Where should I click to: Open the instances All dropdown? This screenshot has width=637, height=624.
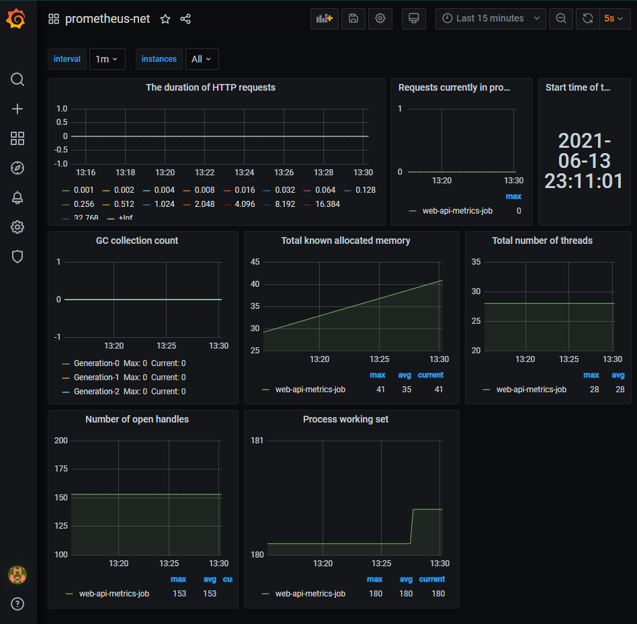[202, 59]
